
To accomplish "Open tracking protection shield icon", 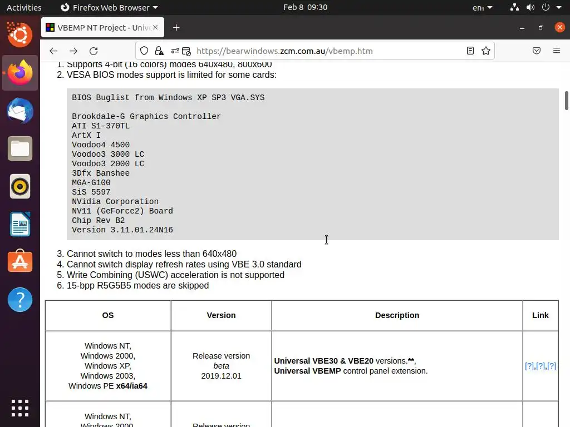I will [x=144, y=51].
